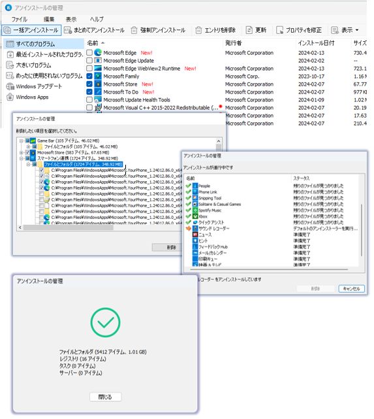Select すべてのプログラム in the sidebar
The image size is (374, 419).
click(x=44, y=44)
